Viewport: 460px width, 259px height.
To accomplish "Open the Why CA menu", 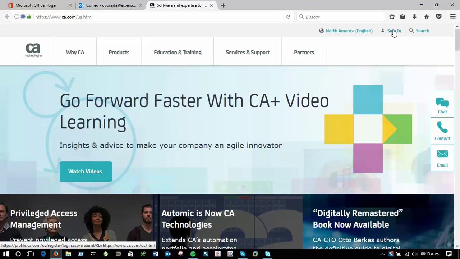I will click(75, 52).
